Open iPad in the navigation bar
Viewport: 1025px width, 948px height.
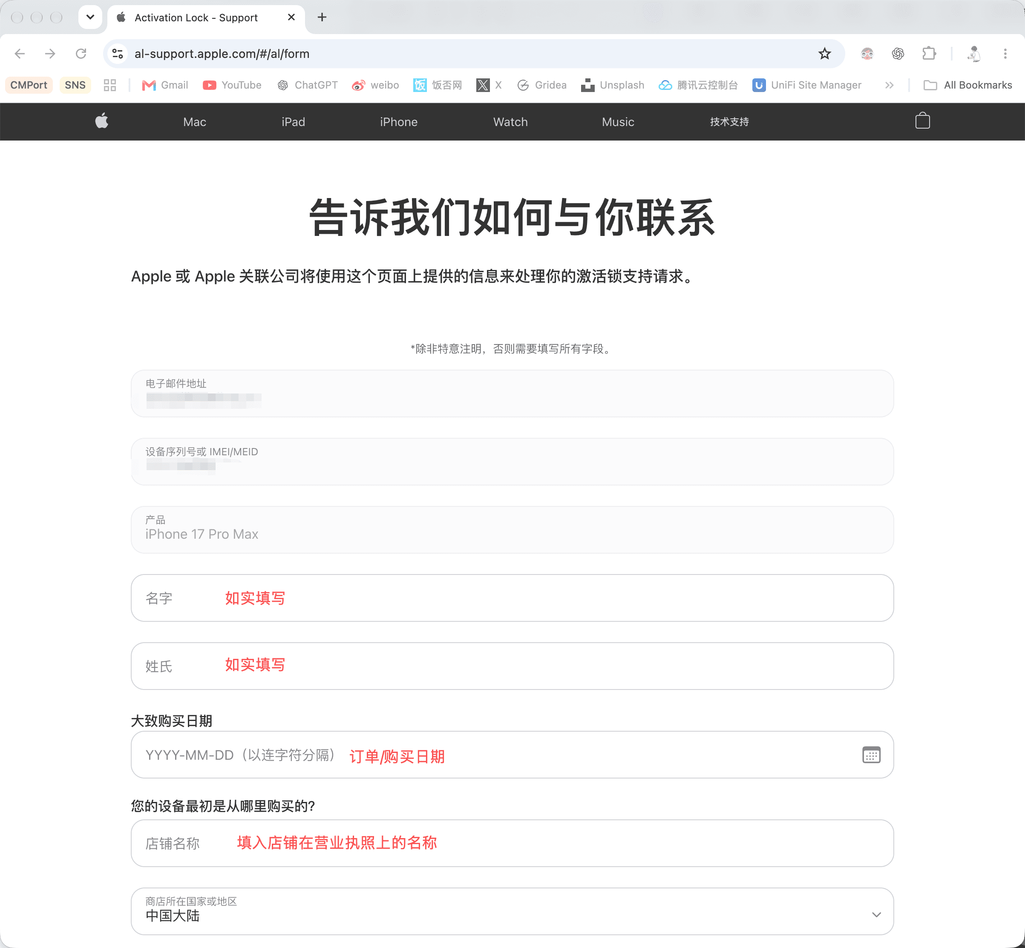click(293, 121)
